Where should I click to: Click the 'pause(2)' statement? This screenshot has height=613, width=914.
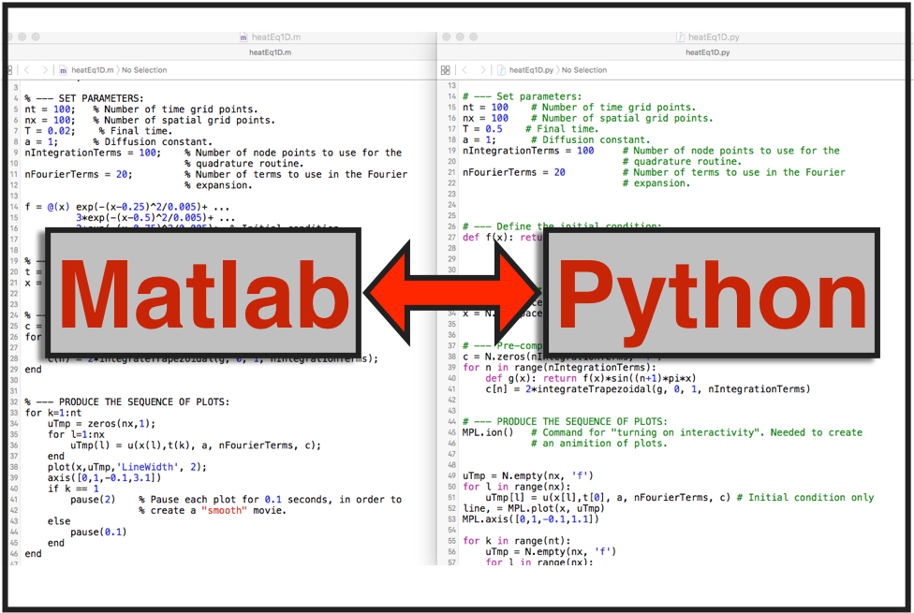point(93,500)
